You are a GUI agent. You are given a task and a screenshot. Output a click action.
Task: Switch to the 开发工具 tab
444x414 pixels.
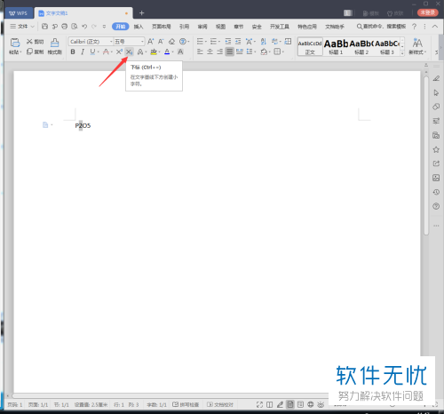click(280, 27)
